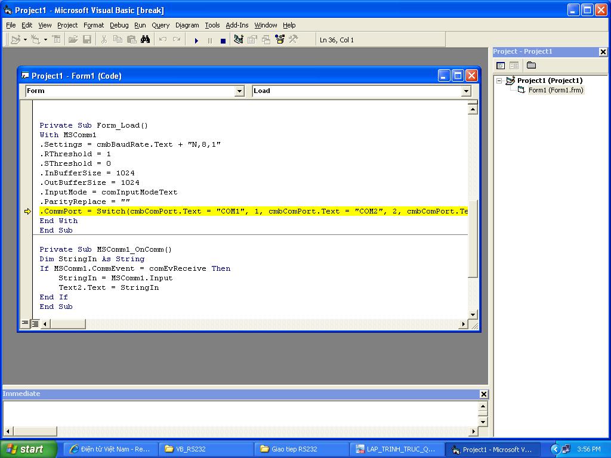Open the Object Browser toolbar icon
The width and height of the screenshot is (611, 458).
(x=280, y=39)
